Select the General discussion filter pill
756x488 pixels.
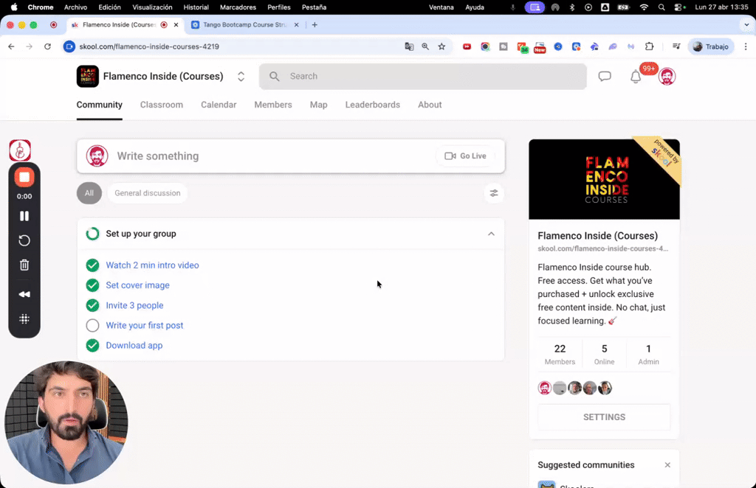tap(148, 193)
